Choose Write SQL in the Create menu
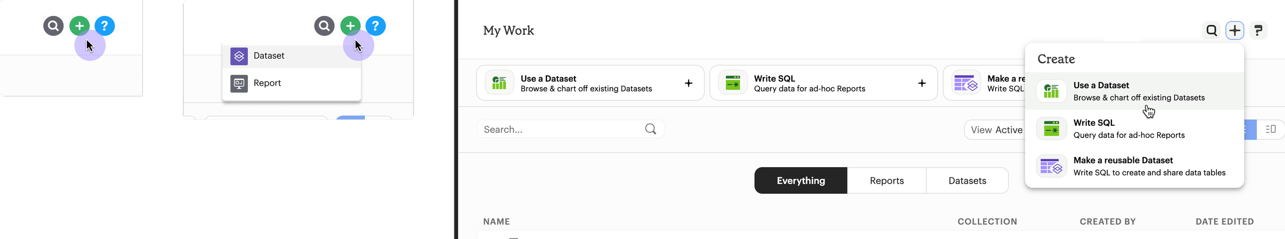The height and width of the screenshot is (239, 1285). tap(1128, 129)
